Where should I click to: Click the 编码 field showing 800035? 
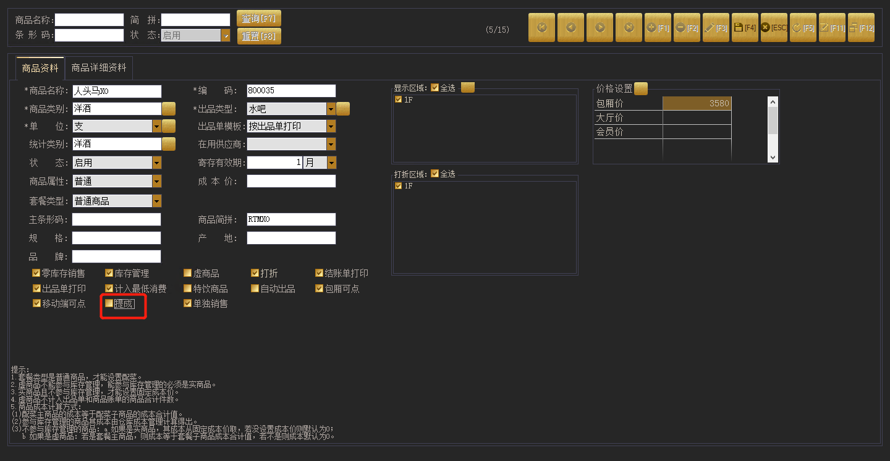291,91
